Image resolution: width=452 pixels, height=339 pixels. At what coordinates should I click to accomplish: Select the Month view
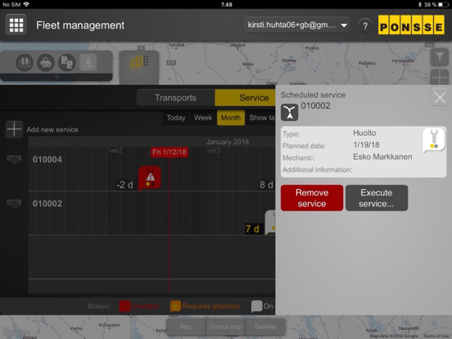231,118
